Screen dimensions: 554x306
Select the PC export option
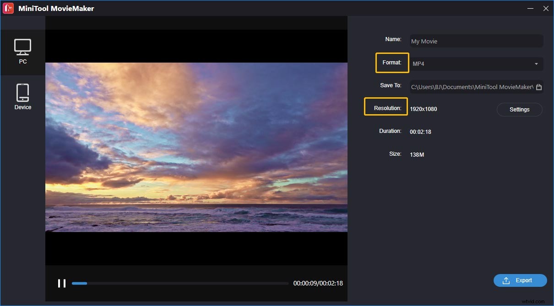[x=23, y=52]
